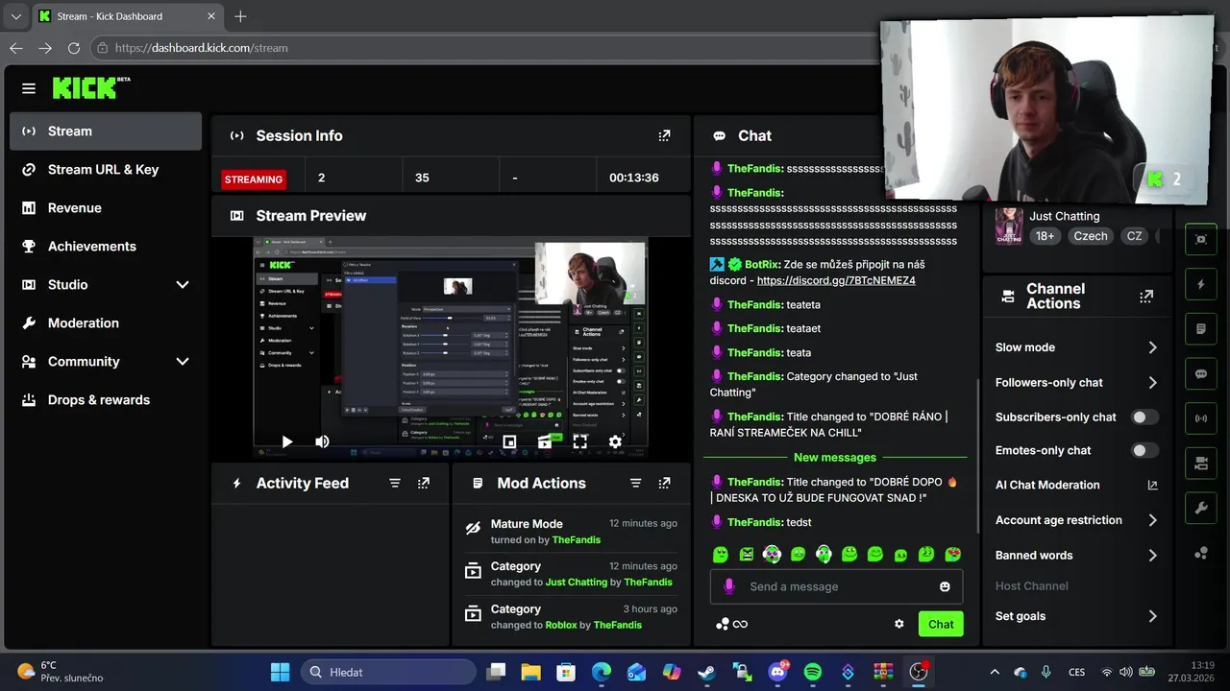Open stream preview settings gear
This screenshot has width=1230, height=691.
pyautogui.click(x=615, y=441)
